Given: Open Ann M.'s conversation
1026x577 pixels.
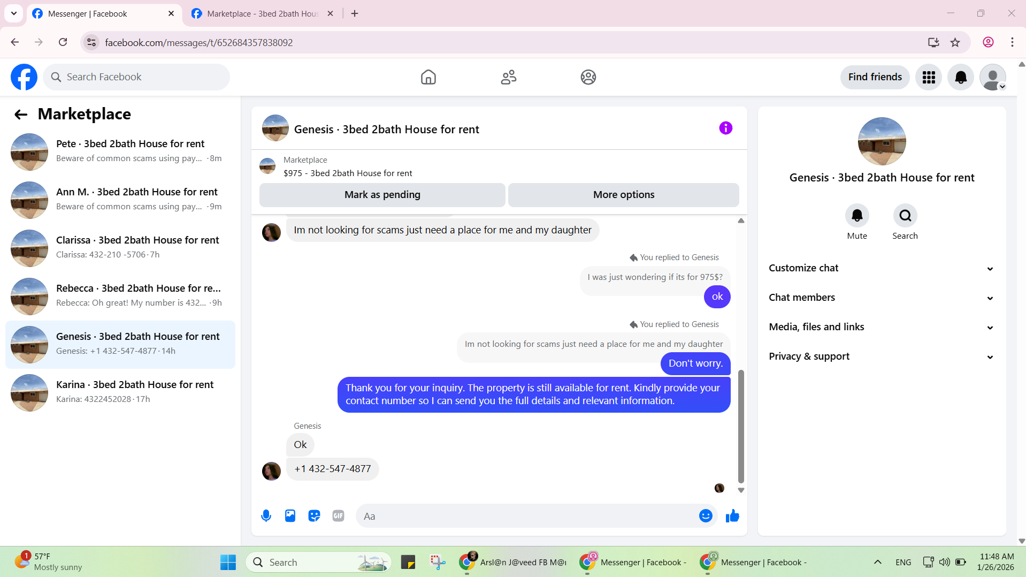Looking at the screenshot, I should tap(120, 200).
